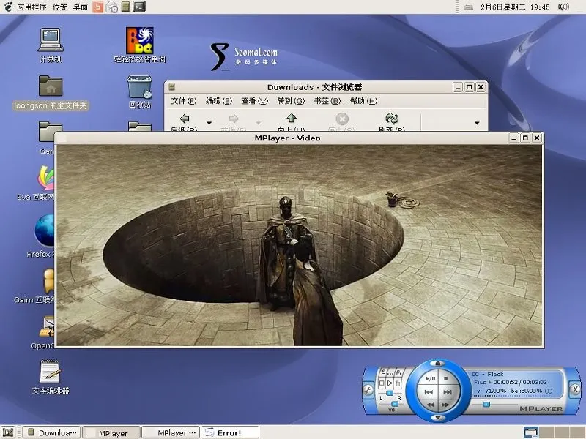
Task: Stop playback with MPlayer stop button
Action: (446, 378)
